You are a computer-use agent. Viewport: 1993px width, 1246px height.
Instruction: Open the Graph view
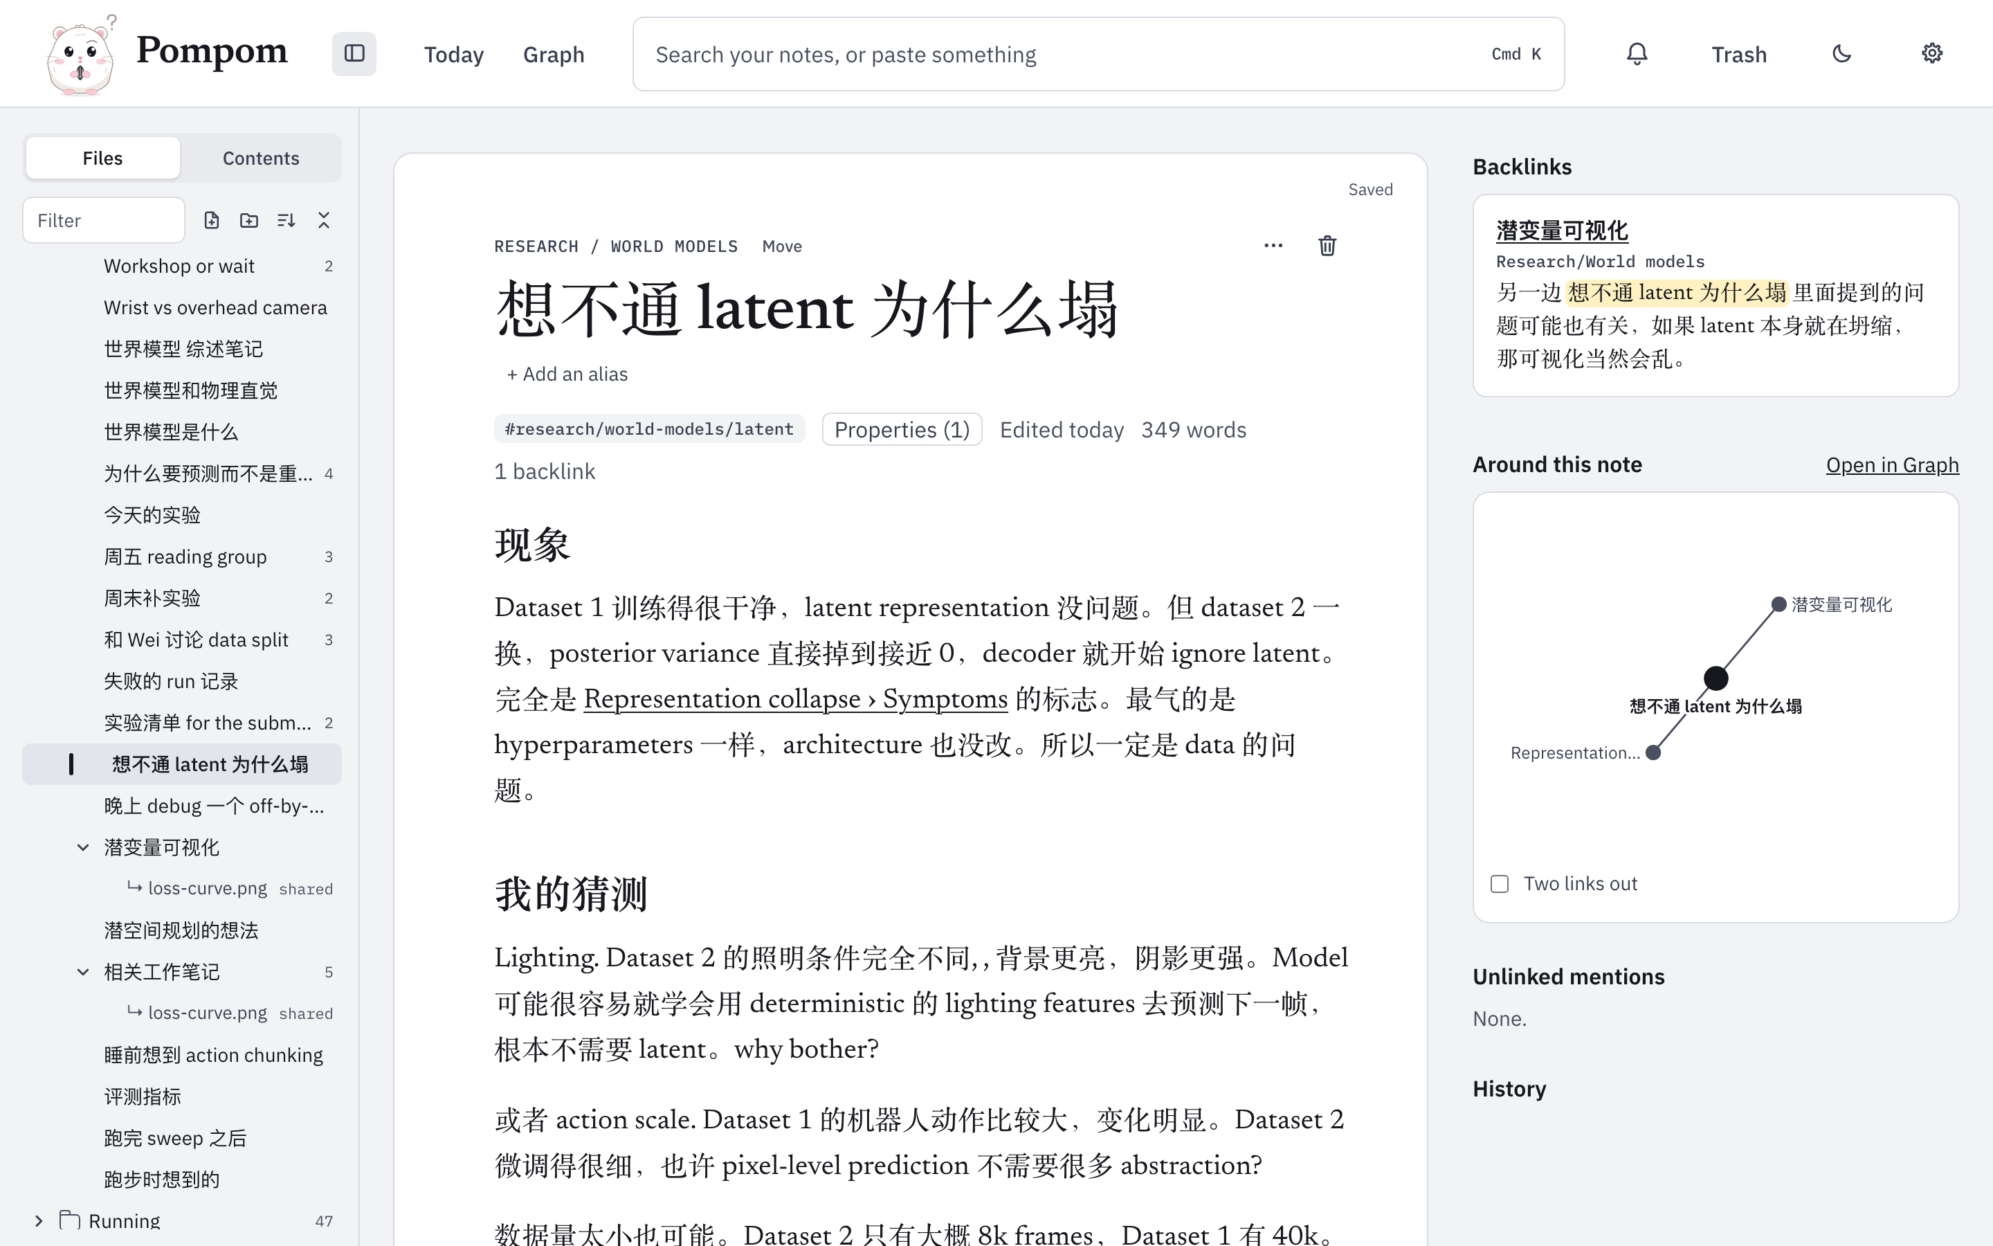point(554,55)
